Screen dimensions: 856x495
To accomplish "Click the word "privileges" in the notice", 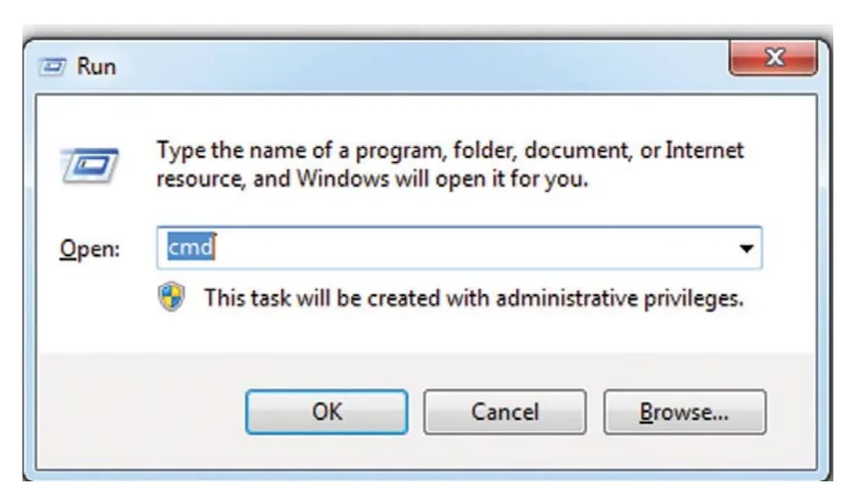I will tap(694, 298).
